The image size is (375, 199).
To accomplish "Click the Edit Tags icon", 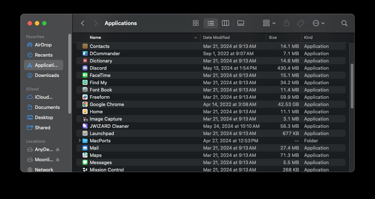I will point(301,23).
